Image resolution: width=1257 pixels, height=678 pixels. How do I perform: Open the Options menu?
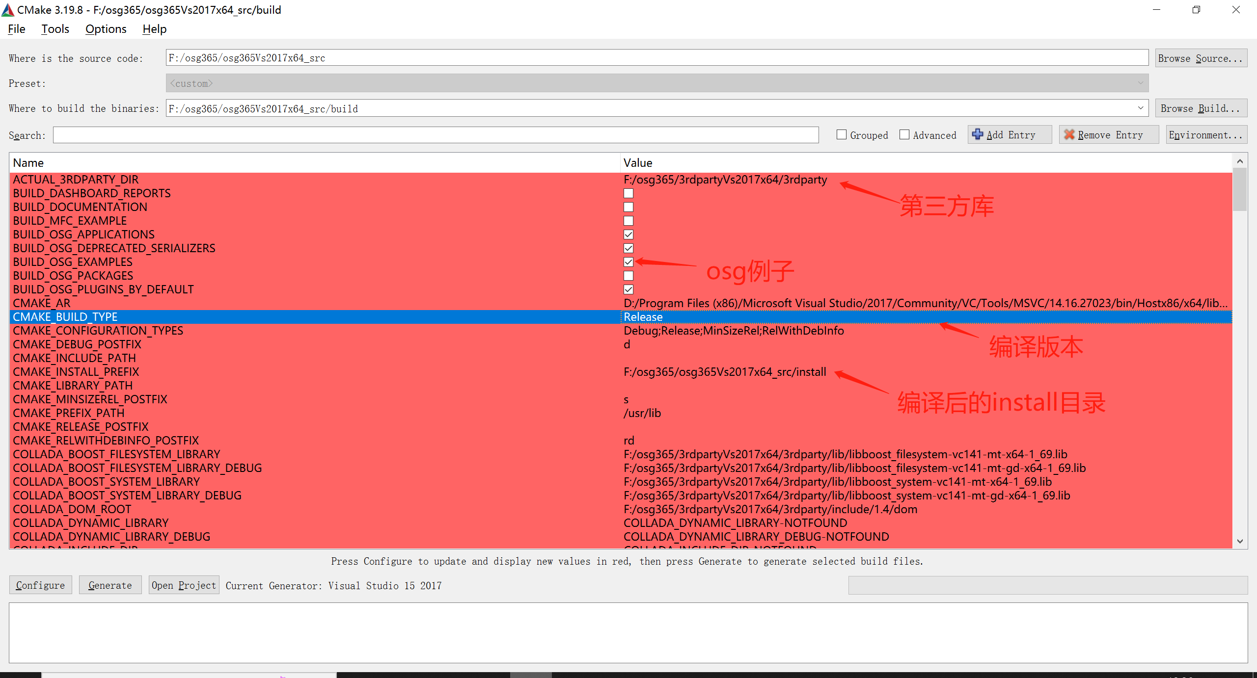[x=106, y=29]
